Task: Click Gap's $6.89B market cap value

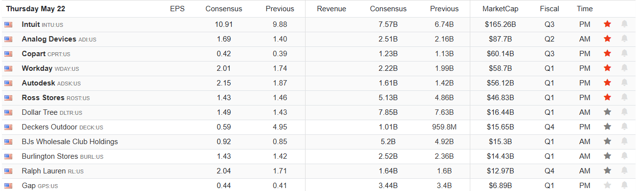Action: point(500,186)
